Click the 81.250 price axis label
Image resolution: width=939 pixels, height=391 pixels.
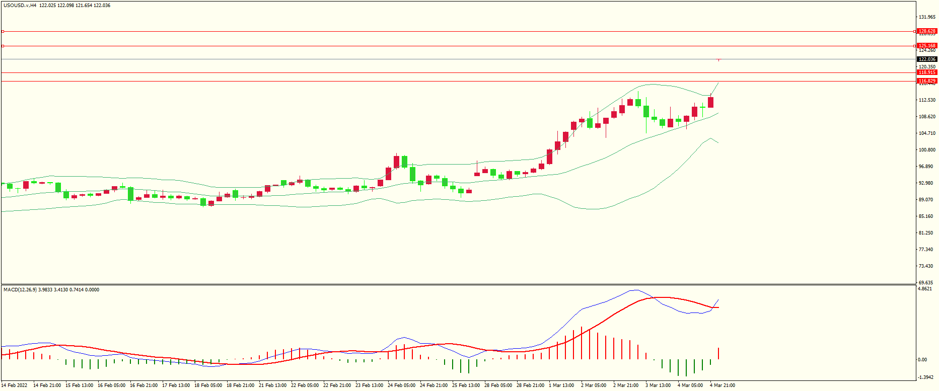pos(927,233)
